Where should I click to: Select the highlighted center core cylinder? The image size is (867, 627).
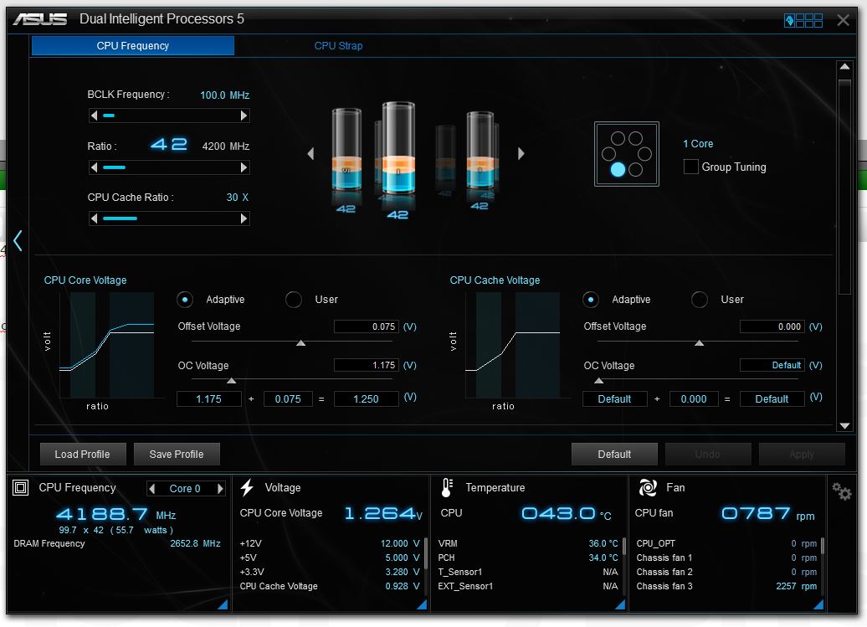click(x=398, y=148)
